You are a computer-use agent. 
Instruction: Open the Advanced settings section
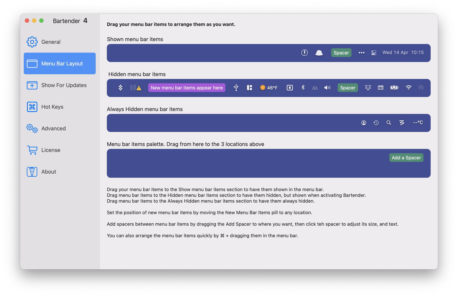click(54, 128)
